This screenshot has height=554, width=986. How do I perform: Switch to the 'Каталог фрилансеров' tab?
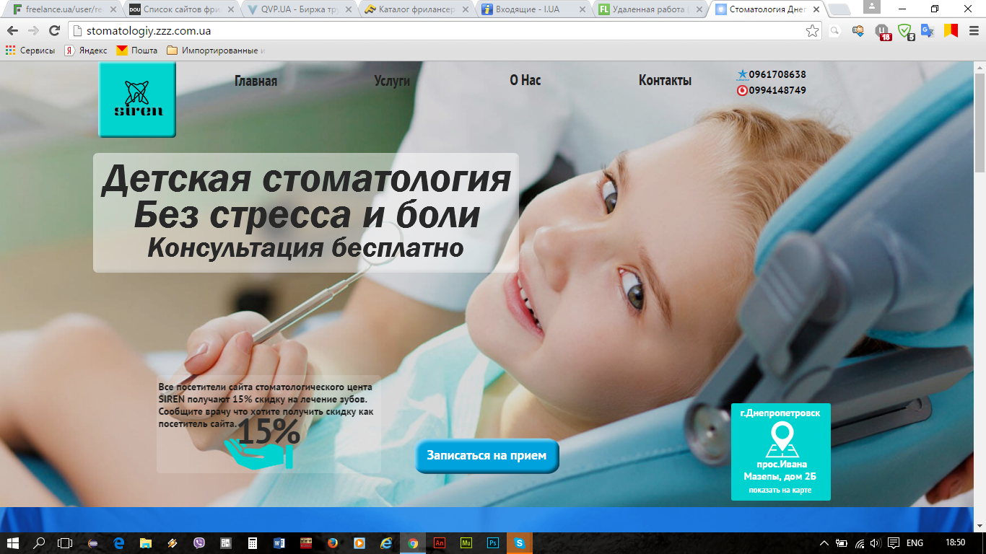[x=416, y=9]
